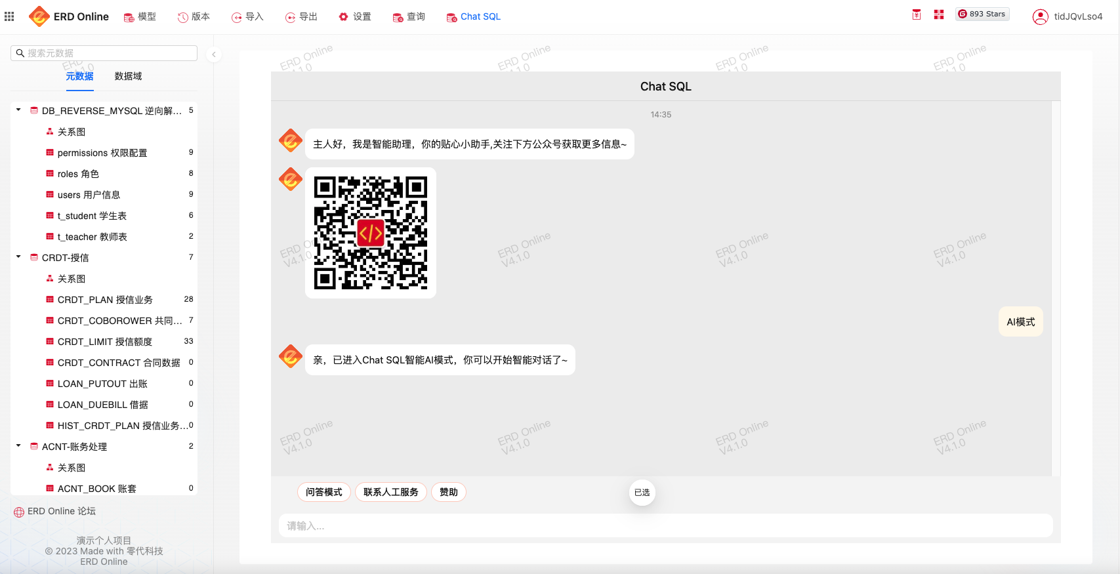Open the Chat SQL menu item
Image resolution: width=1120 pixels, height=574 pixels.
point(474,16)
